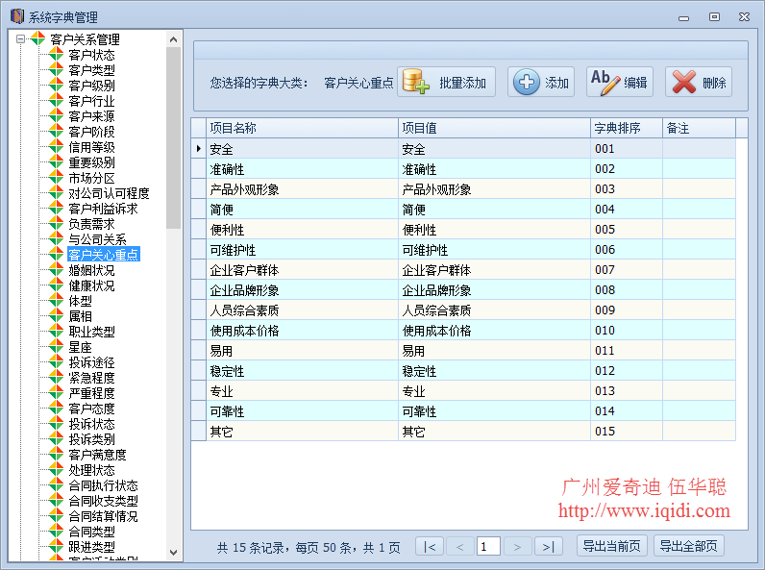Click the icon beside 客户状态
765x570 pixels.
click(56, 54)
